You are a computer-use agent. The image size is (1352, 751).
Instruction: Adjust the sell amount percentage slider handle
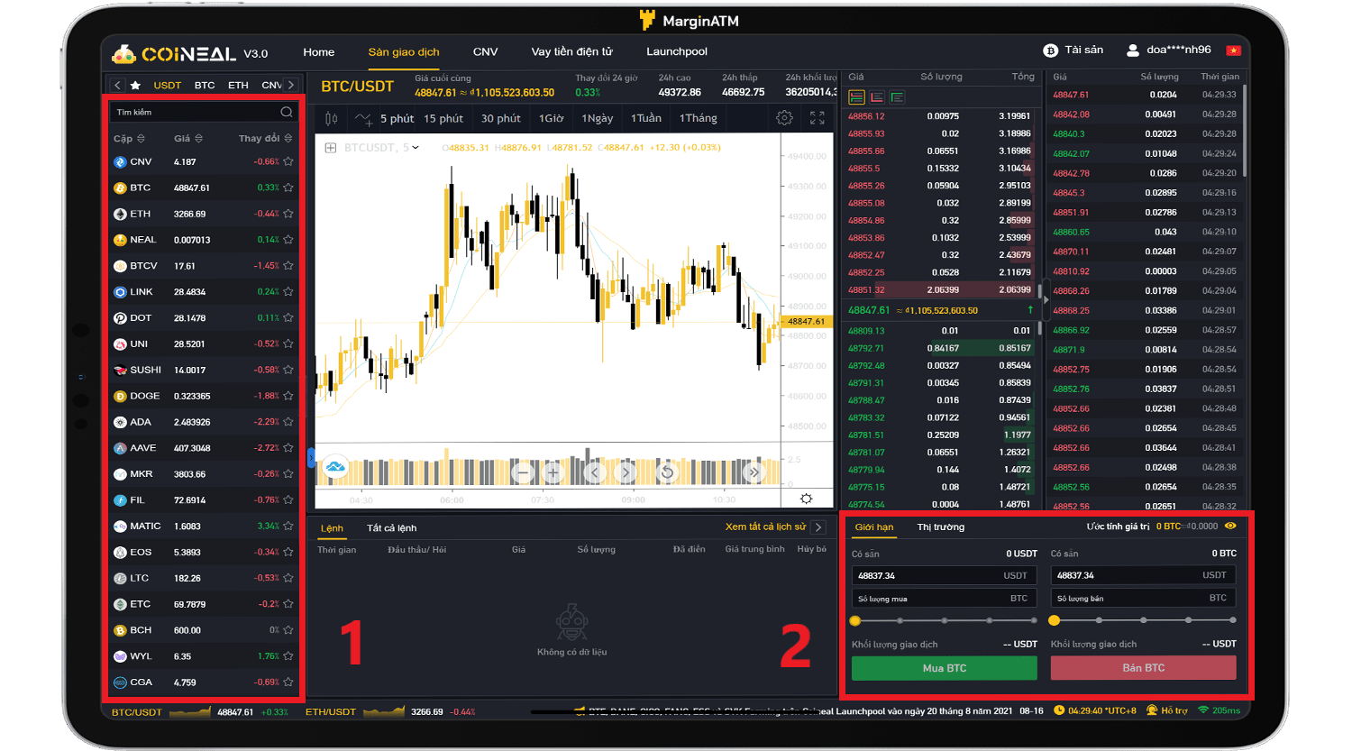click(1055, 620)
